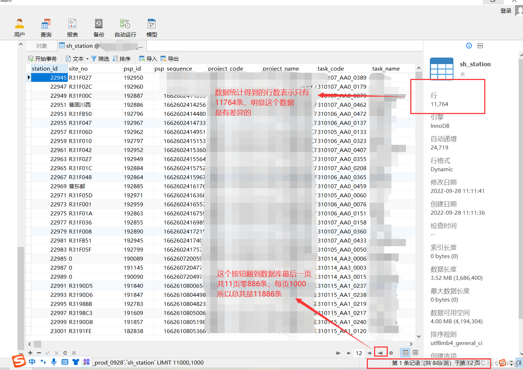Open the 自动运行 (Automation) toolbar icon
This screenshot has width=523, height=370.
click(x=125, y=28)
